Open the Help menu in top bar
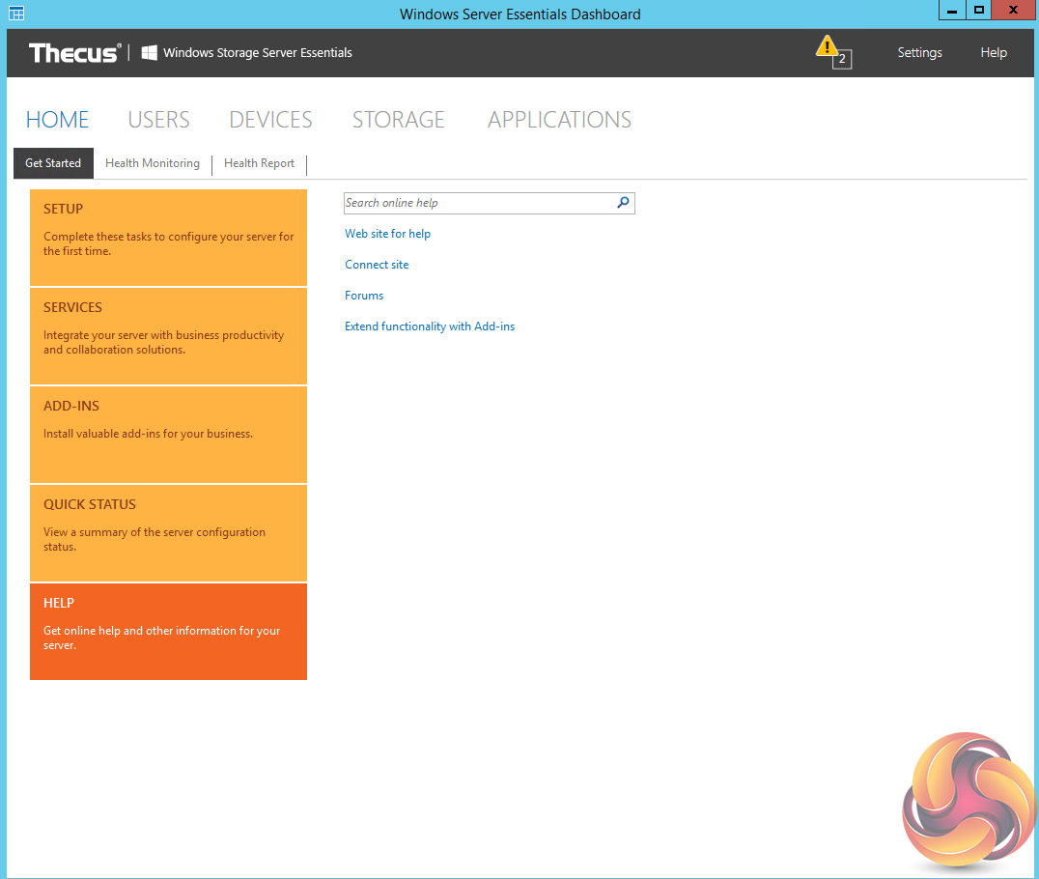Viewport: 1039px width, 879px height. [x=994, y=53]
